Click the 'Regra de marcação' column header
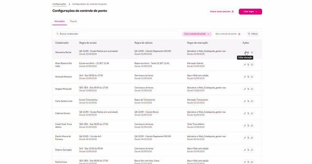312x164 pixels. (x=197, y=43)
